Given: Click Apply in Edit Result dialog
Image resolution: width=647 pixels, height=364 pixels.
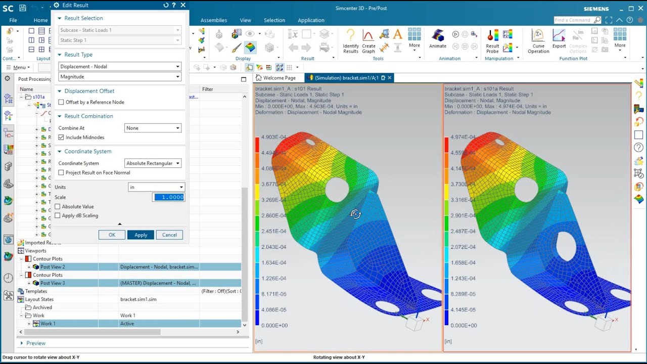Looking at the screenshot, I should tap(141, 235).
